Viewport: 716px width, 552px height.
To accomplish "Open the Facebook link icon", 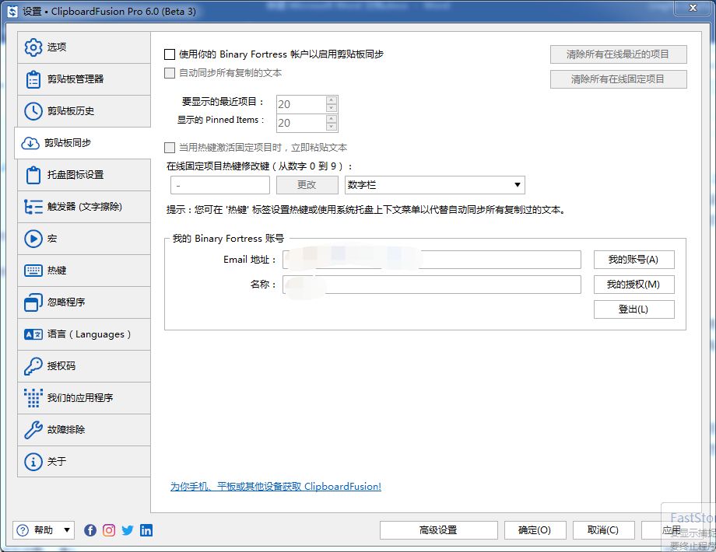I will 90,530.
